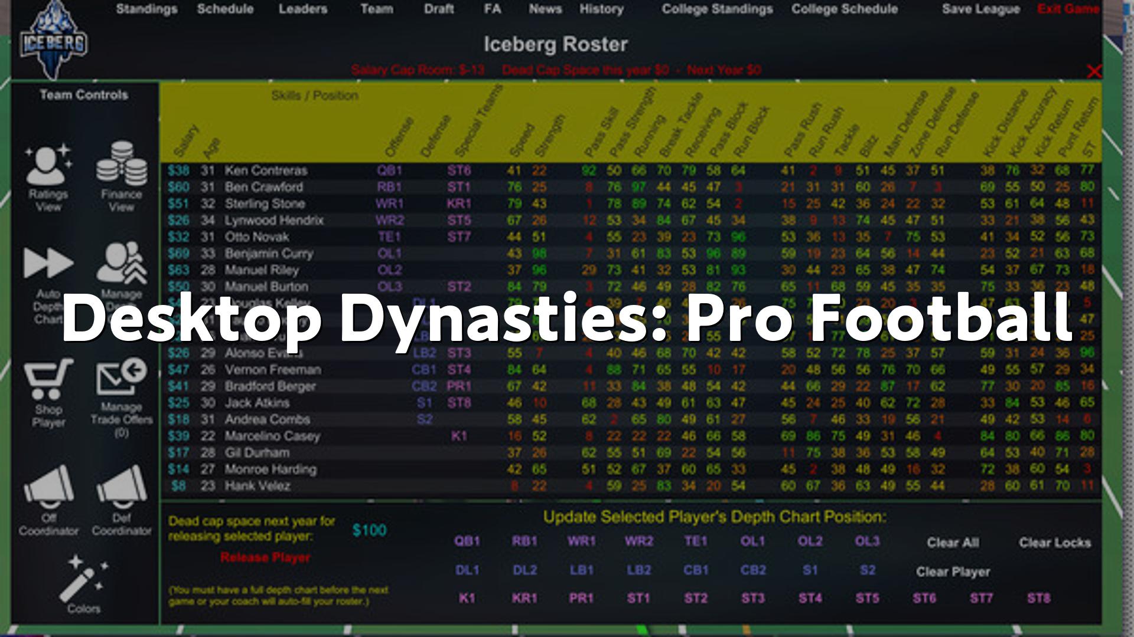1134x637 pixels.
Task: Open College Standings
Action: (717, 9)
